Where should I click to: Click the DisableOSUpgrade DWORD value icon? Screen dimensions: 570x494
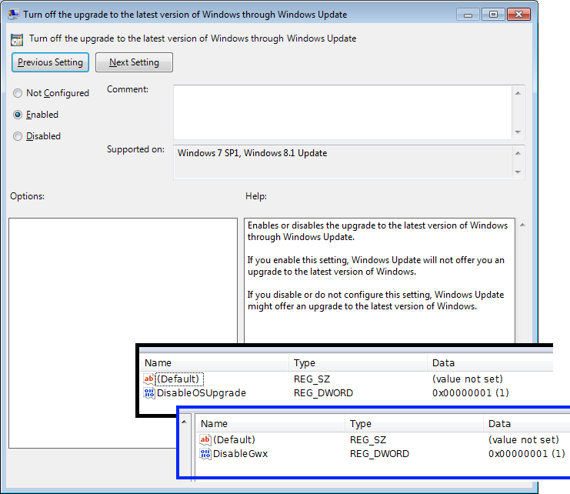pos(148,393)
